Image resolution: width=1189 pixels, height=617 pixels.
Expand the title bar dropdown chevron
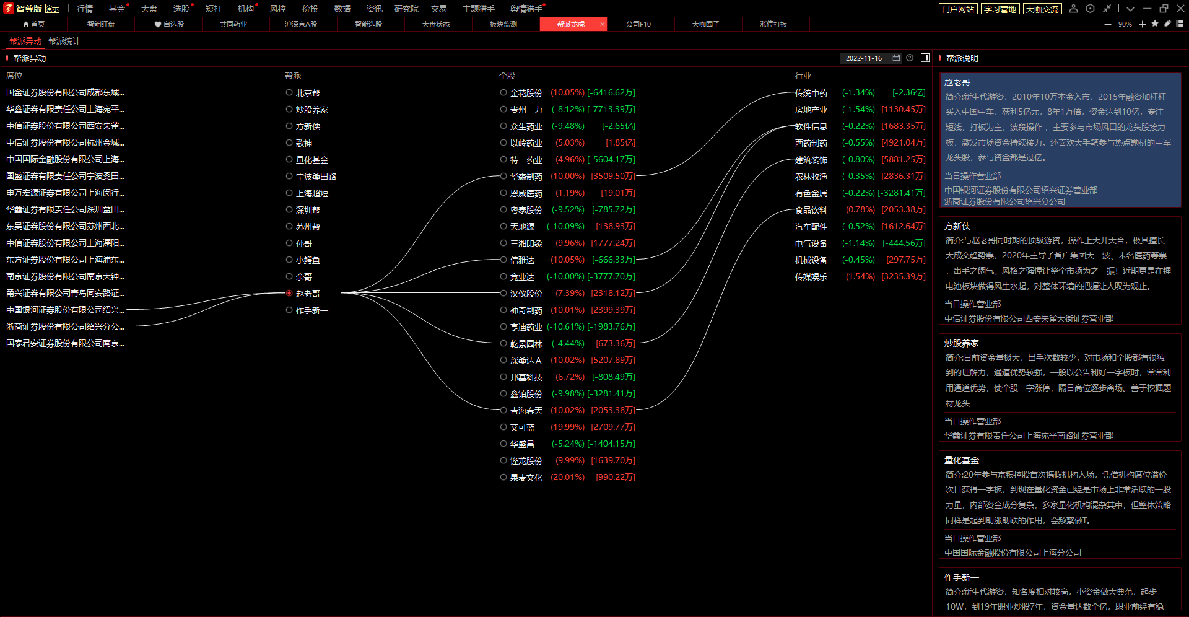(x=1130, y=9)
